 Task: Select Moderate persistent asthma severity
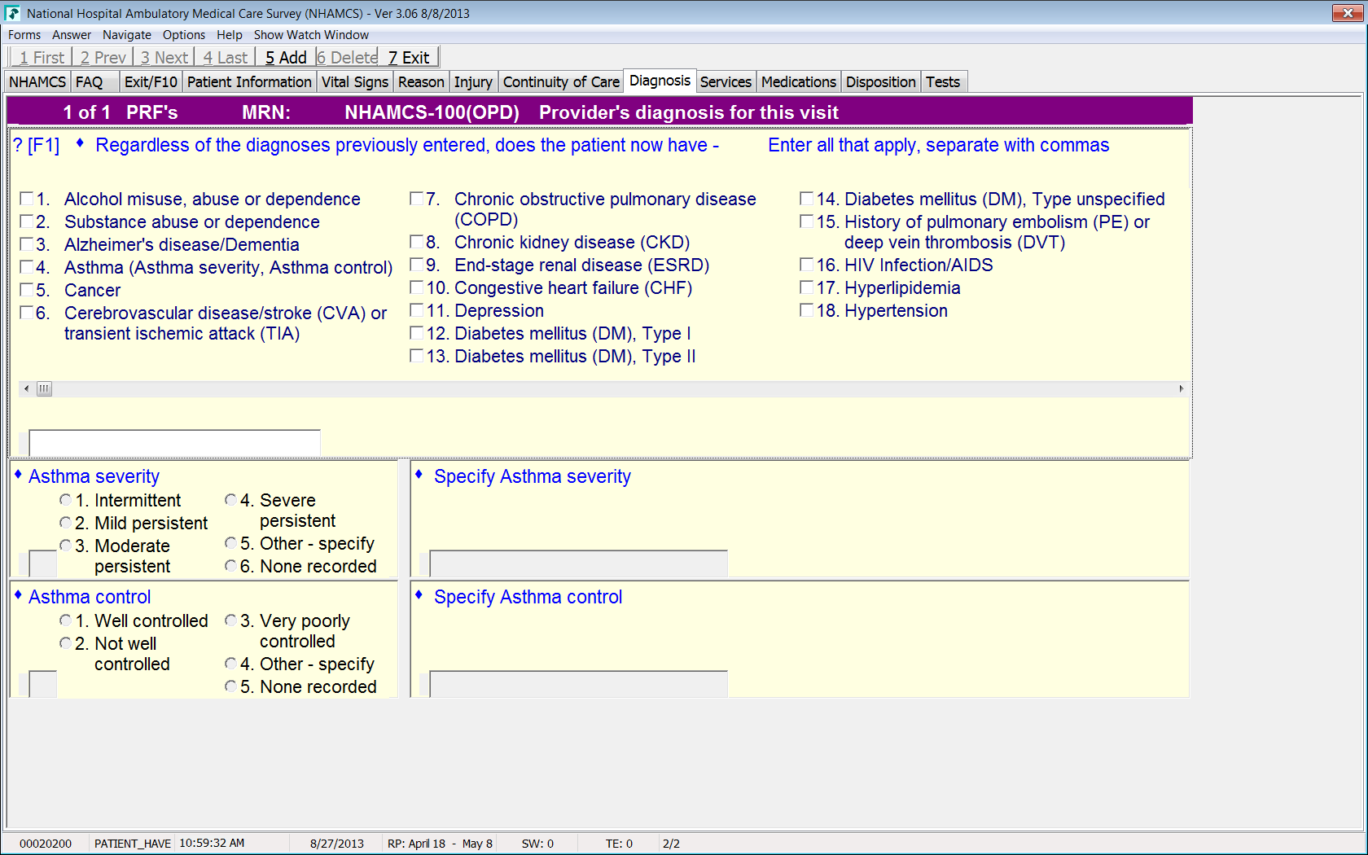click(x=66, y=546)
